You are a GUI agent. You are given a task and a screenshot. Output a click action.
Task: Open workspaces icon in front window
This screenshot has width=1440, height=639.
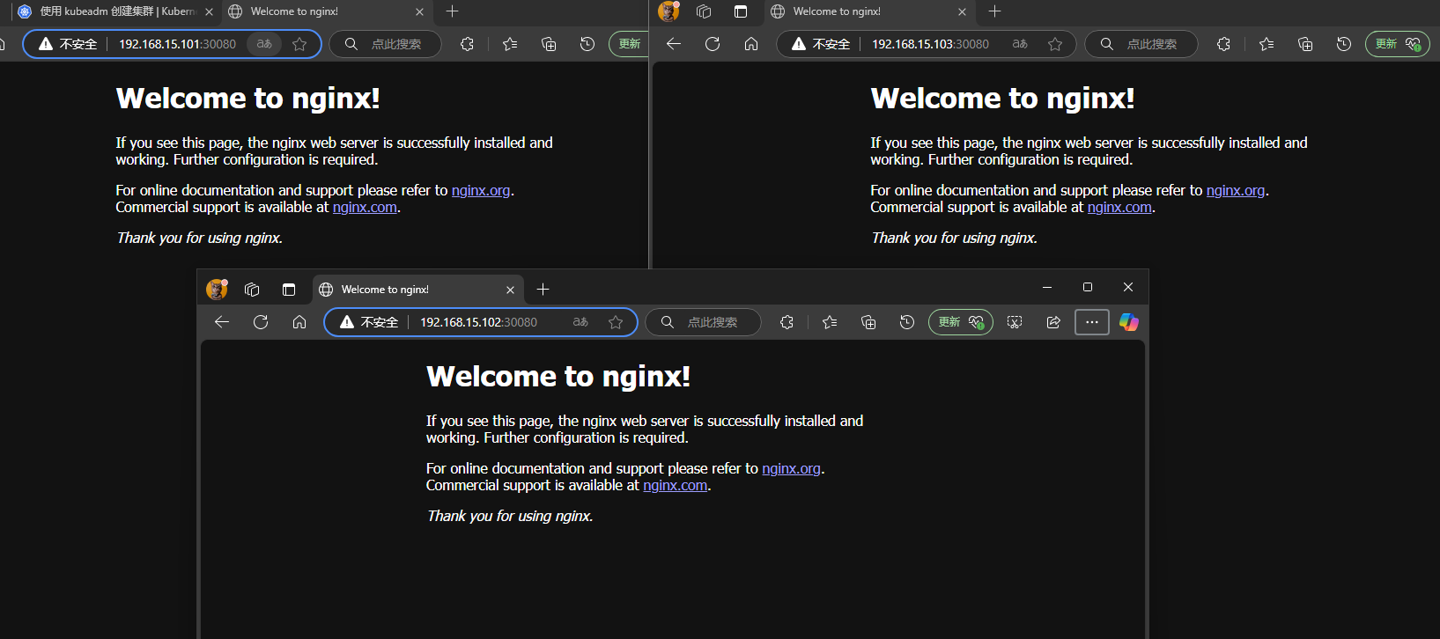[252, 289]
